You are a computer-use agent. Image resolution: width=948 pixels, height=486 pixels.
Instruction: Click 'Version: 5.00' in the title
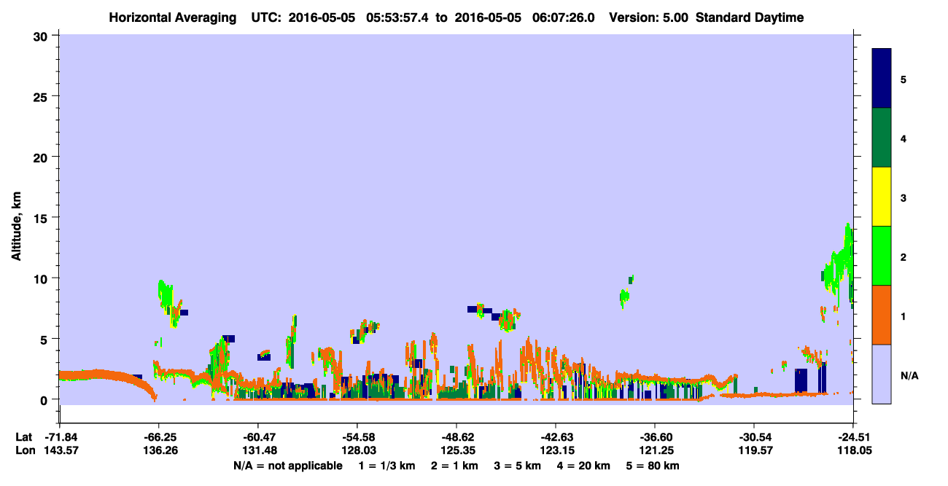coord(650,17)
